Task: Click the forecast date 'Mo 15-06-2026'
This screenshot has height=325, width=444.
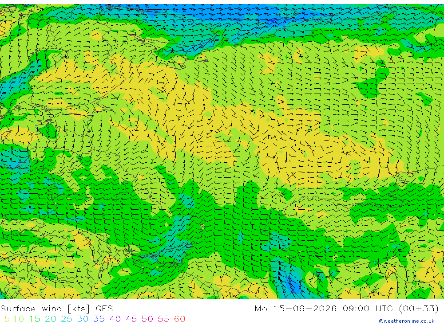Action: coord(295,308)
